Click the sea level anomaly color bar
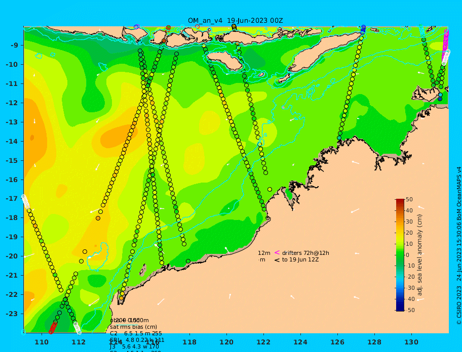 pos(400,255)
